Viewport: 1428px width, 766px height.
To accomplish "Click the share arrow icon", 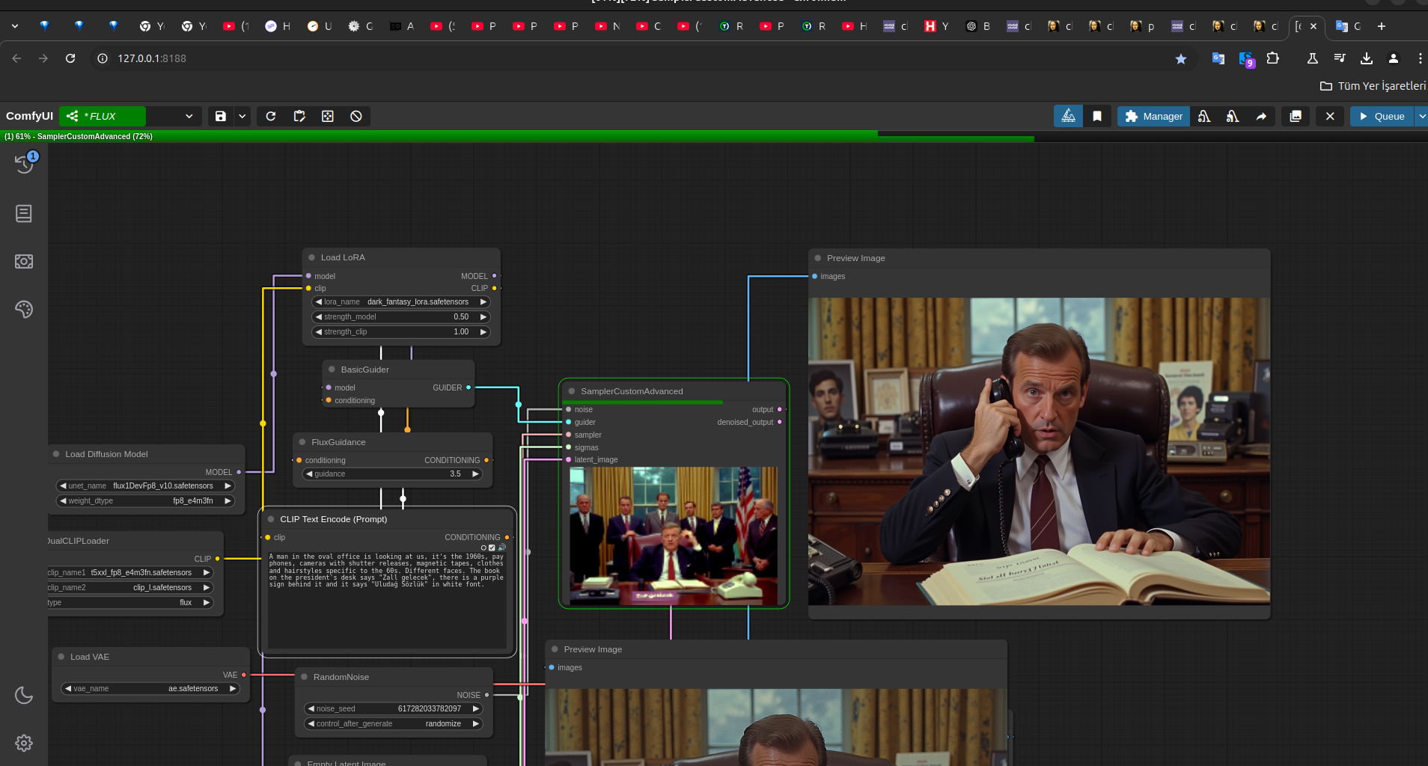I will click(x=1261, y=116).
